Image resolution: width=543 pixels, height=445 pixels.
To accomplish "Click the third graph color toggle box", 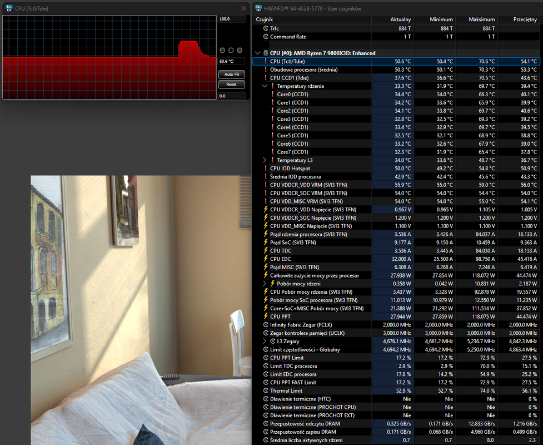I will pos(240,50).
